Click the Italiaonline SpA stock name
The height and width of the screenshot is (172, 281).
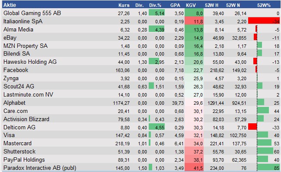pyautogui.click(x=23, y=21)
